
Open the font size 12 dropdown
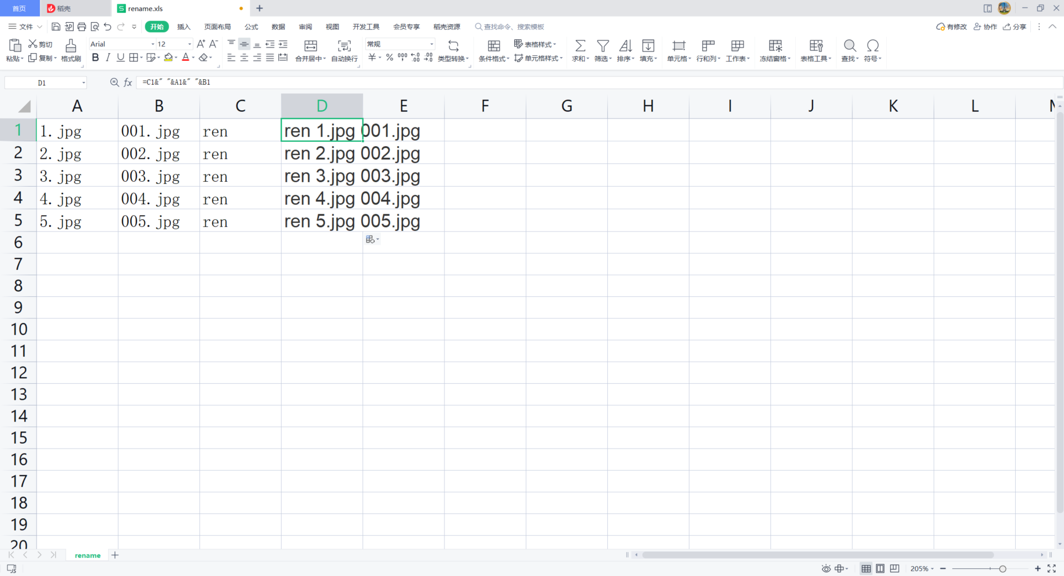190,44
